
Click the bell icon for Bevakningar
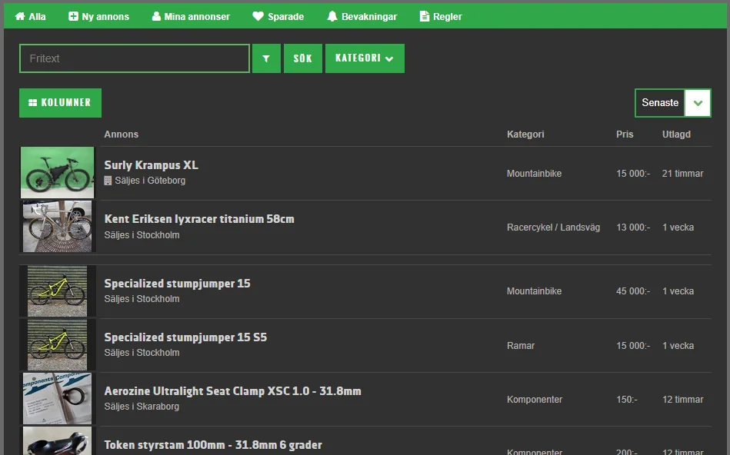332,16
